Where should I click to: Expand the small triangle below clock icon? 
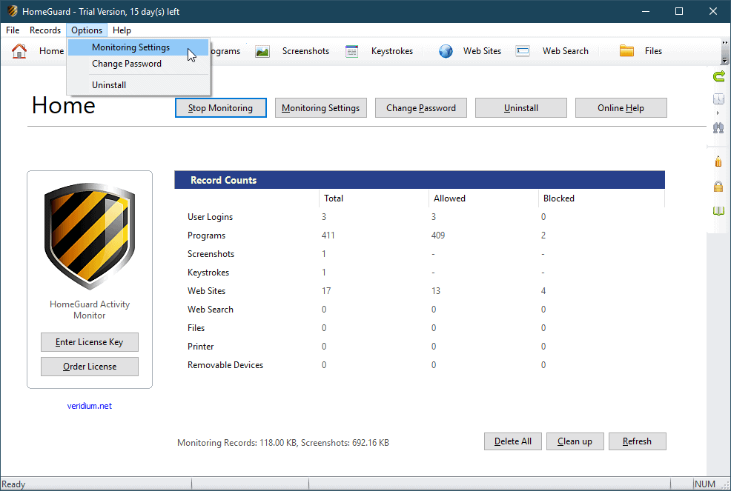[x=718, y=113]
